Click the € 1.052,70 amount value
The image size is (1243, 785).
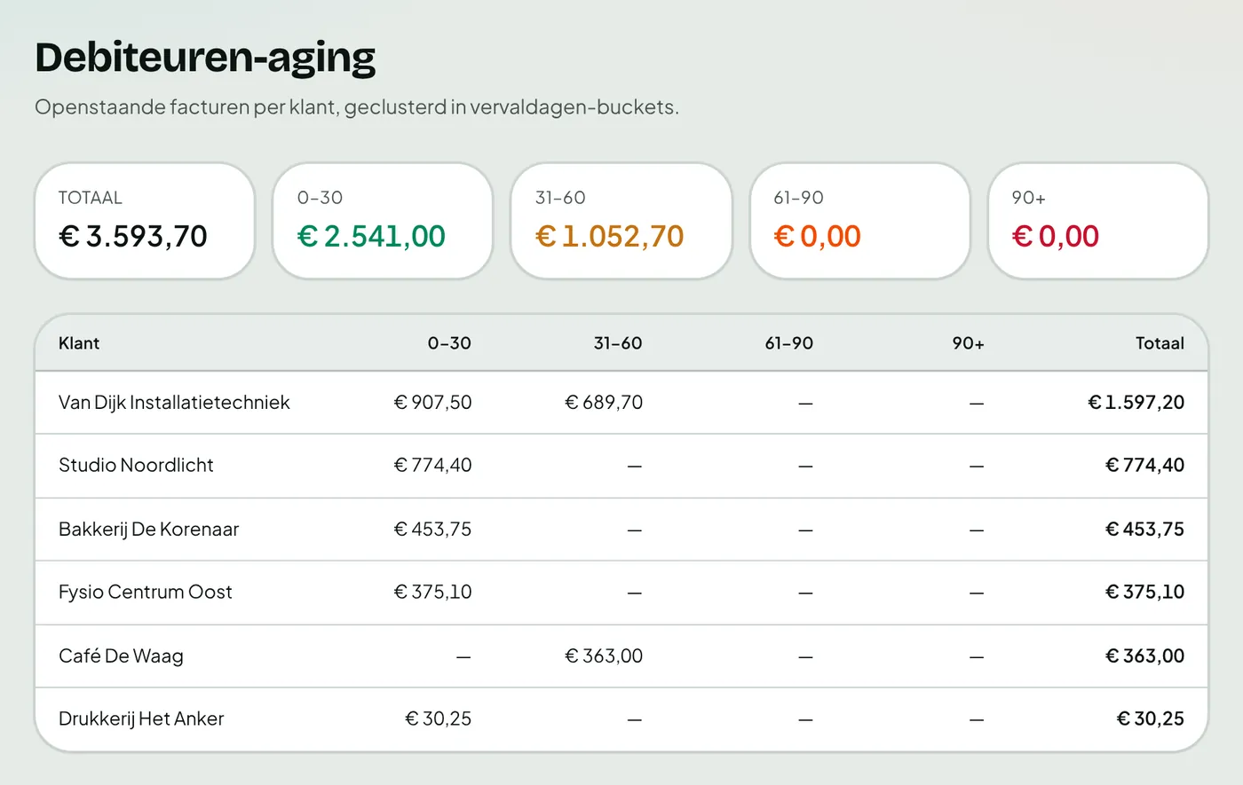tap(610, 237)
